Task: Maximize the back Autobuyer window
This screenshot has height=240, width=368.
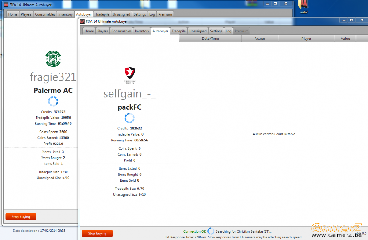Action: coord(275,3)
